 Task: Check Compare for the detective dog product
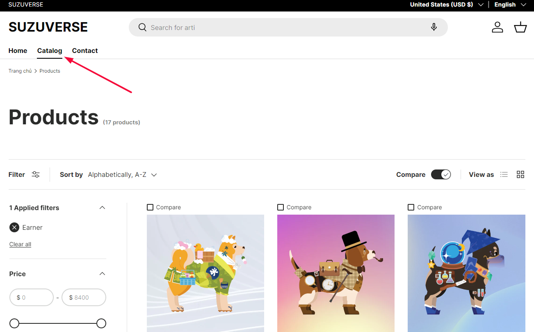click(281, 207)
